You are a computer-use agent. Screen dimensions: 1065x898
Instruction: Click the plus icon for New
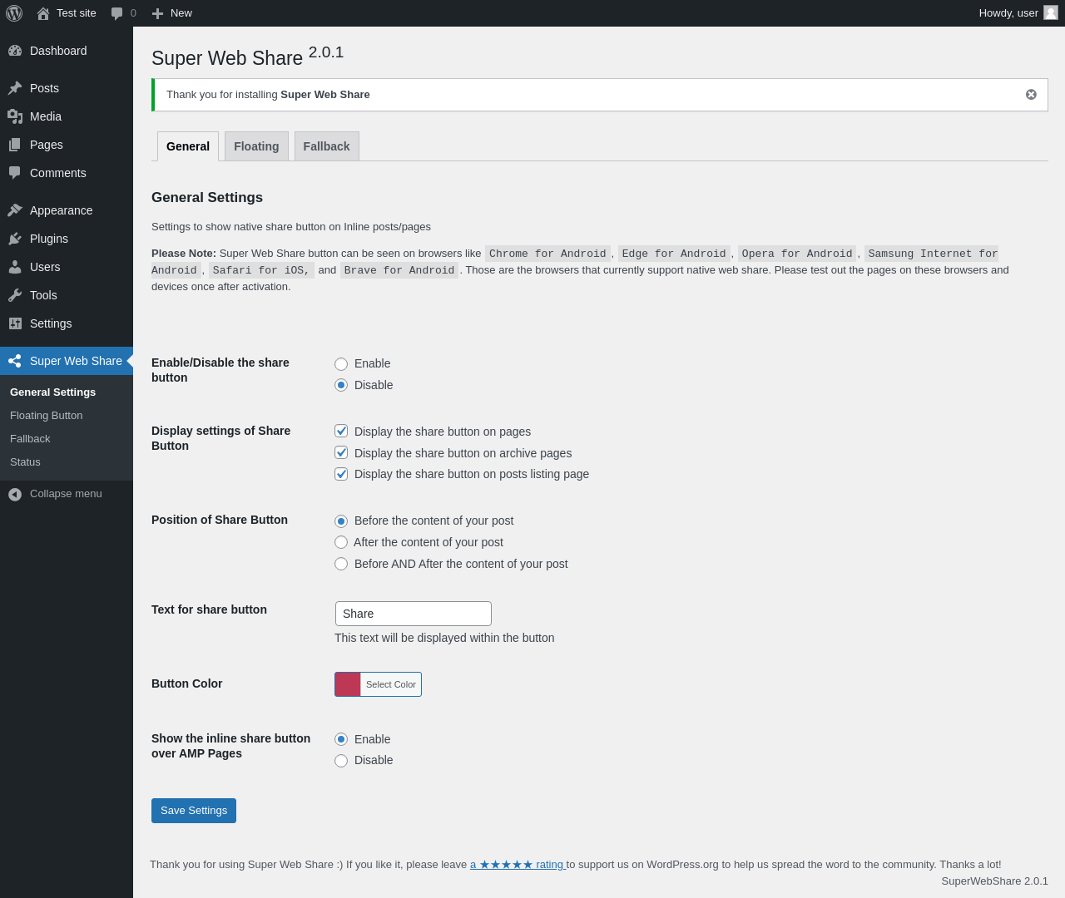click(x=157, y=13)
